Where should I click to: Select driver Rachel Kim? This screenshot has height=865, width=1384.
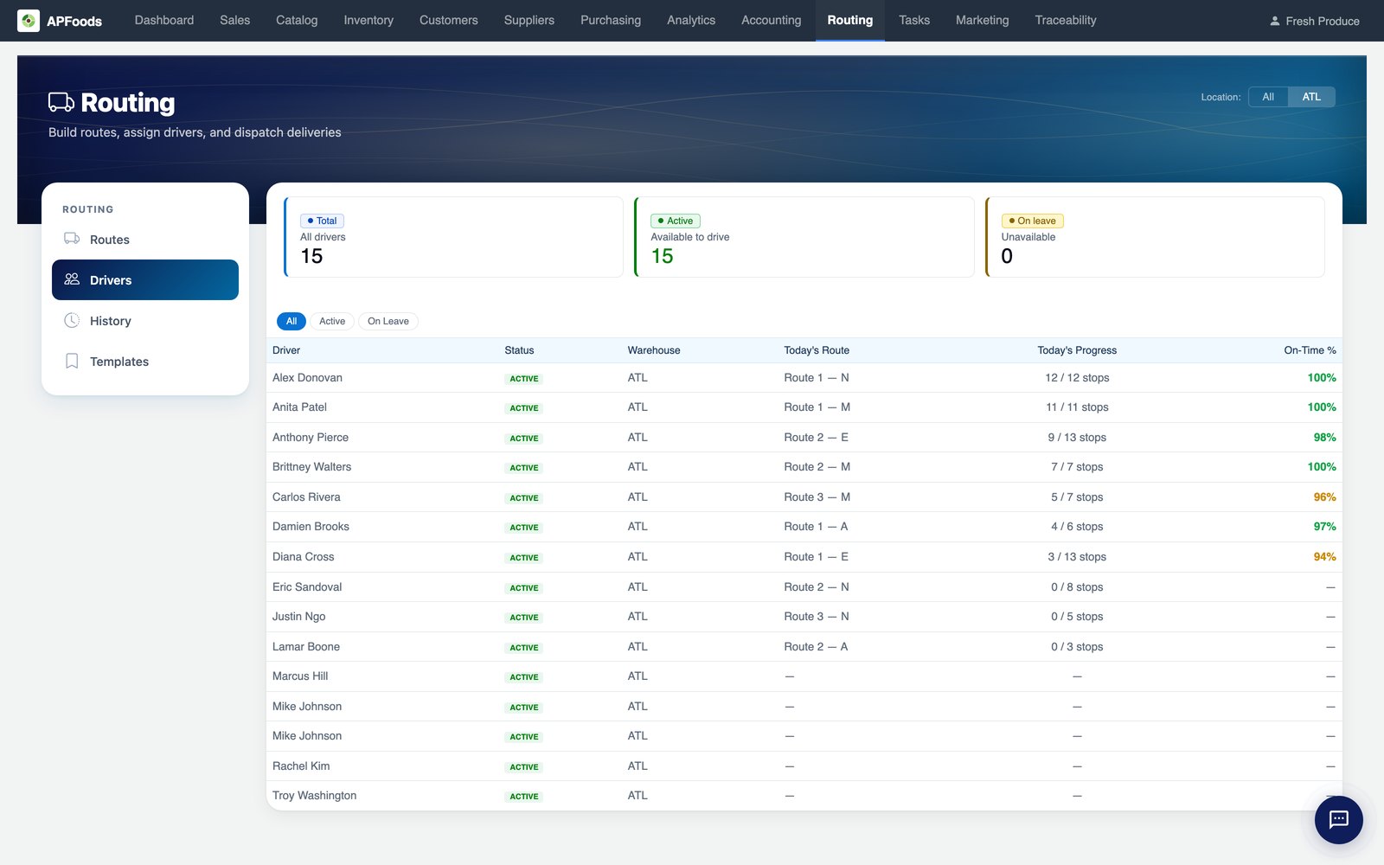301,766
